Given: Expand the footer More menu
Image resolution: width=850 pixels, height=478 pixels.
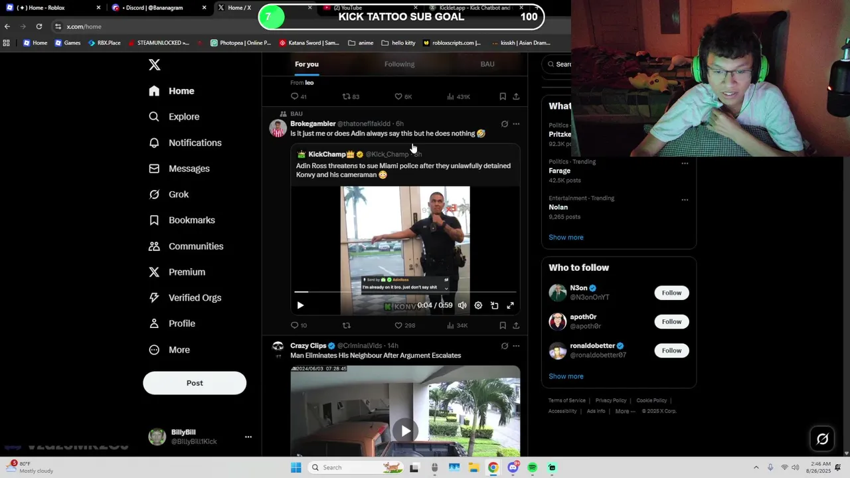Looking at the screenshot, I should pyautogui.click(x=625, y=411).
